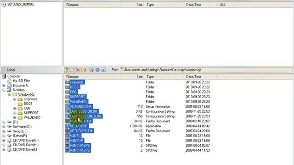Select the WIN51IP.SP2 file name

pyautogui.click(x=80, y=145)
